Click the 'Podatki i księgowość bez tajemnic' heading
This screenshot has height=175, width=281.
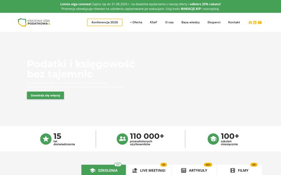coord(81,69)
